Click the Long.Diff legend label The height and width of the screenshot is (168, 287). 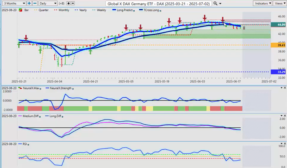tap(55, 116)
